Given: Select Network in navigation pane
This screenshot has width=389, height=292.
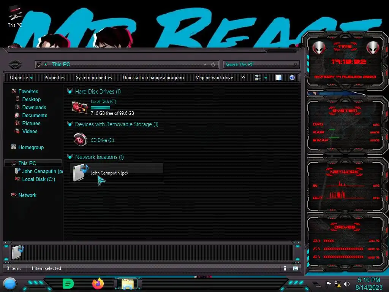Looking at the screenshot, I should tap(27, 195).
